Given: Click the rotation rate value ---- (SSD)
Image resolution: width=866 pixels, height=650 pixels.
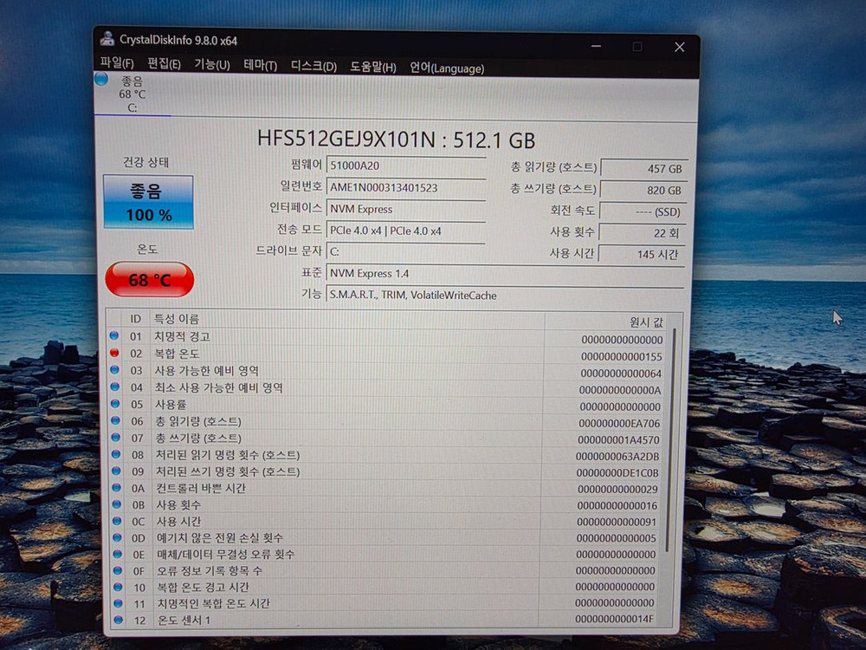Looking at the screenshot, I should pyautogui.click(x=643, y=211).
